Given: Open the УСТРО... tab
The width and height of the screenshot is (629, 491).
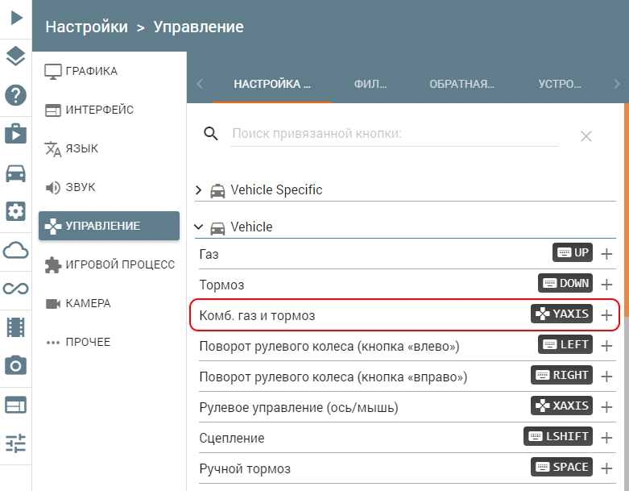Looking at the screenshot, I should click(x=560, y=84).
